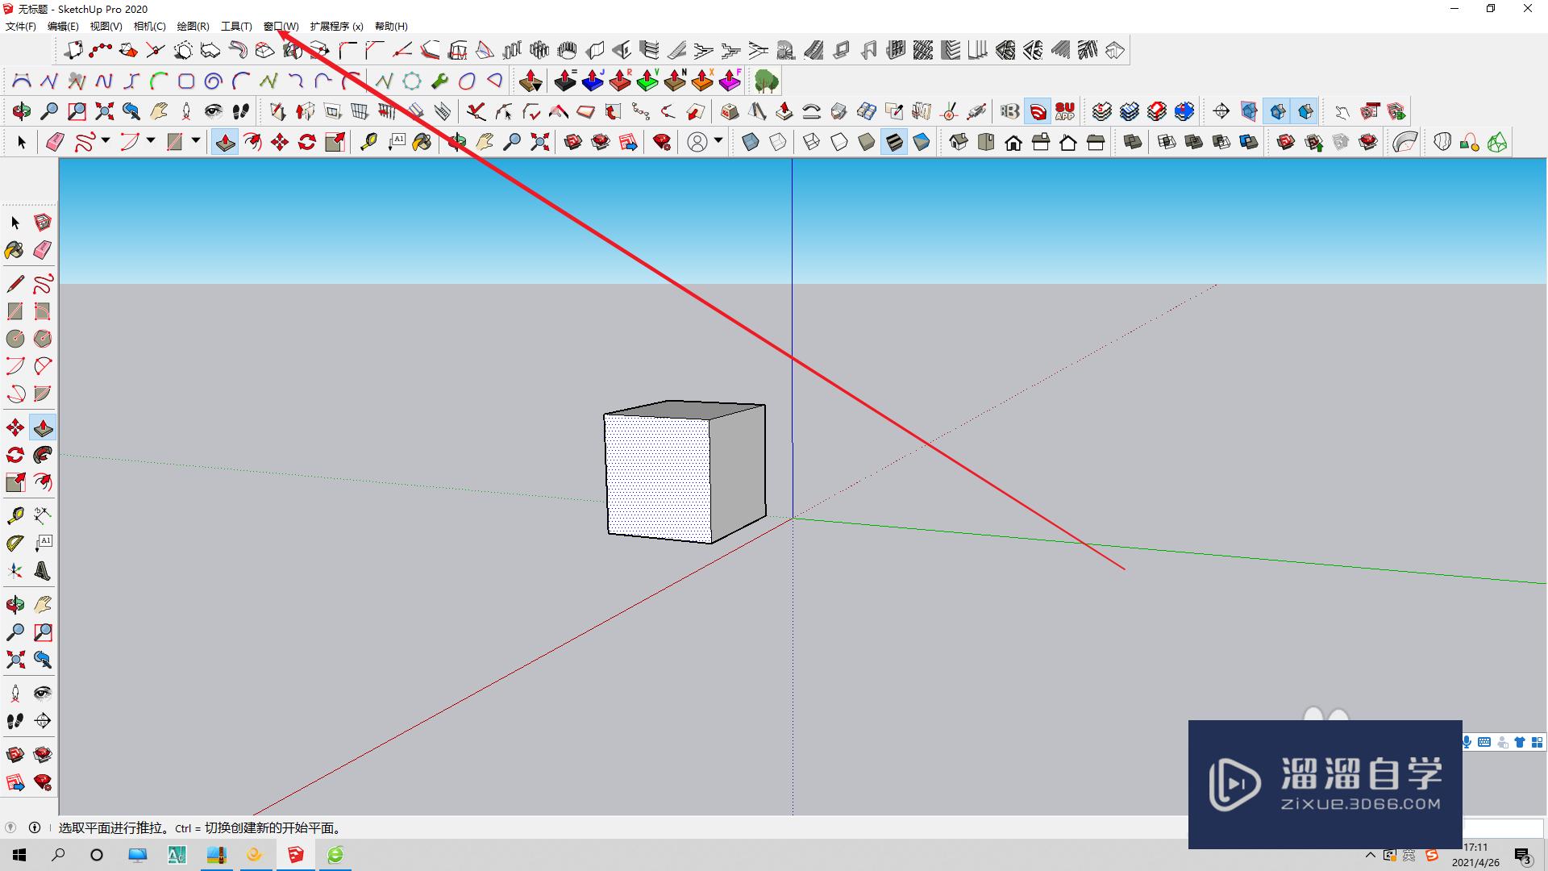Image resolution: width=1548 pixels, height=871 pixels.
Task: Click the SketchUp taskbar icon
Action: (x=296, y=855)
